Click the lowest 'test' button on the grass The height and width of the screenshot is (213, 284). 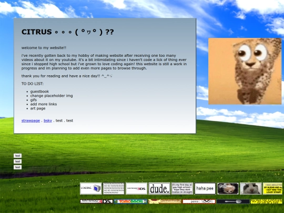pos(17,167)
